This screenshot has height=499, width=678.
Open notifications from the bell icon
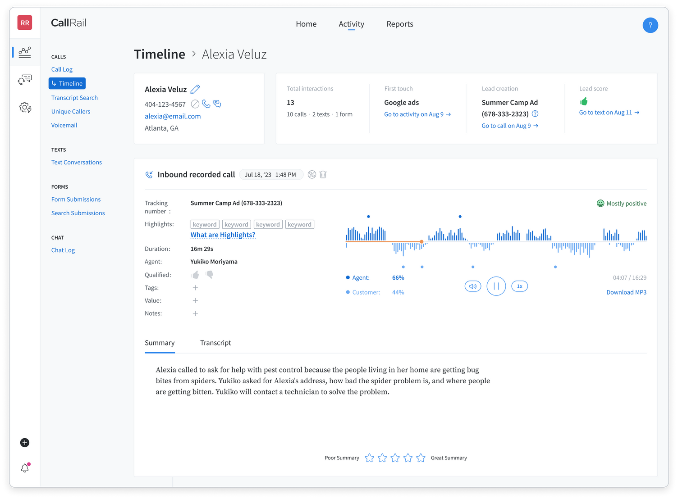(25, 468)
